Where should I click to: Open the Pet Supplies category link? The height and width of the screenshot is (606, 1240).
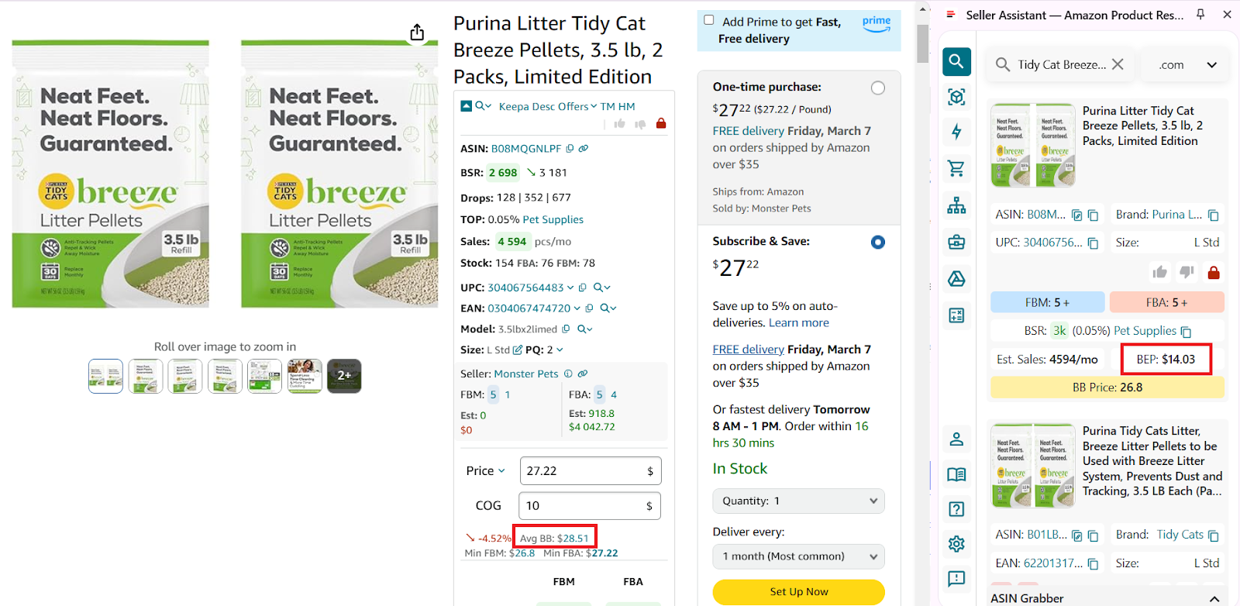553,219
